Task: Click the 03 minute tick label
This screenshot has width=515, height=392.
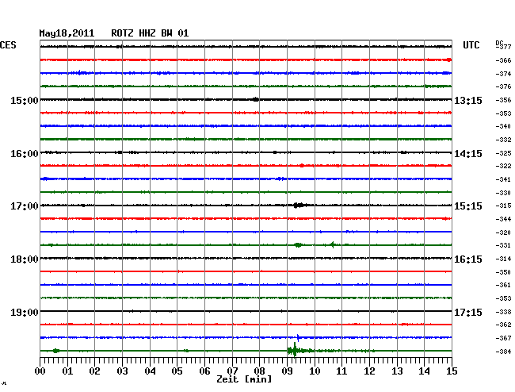Action: pyautogui.click(x=122, y=371)
